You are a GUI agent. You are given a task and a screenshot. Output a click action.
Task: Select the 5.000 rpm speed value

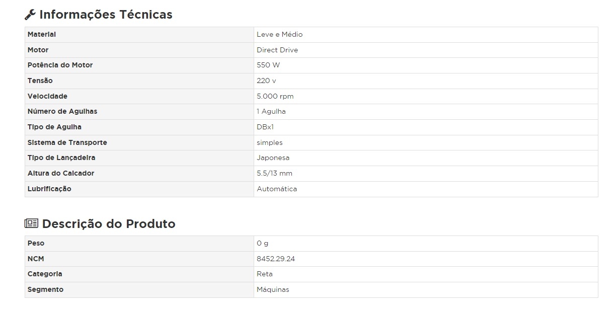click(x=275, y=96)
